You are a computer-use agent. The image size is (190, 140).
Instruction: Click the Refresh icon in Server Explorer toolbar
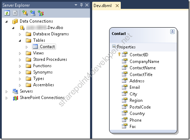7,13
